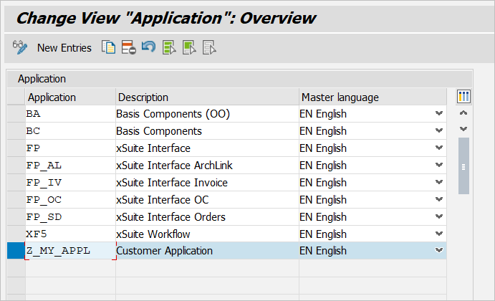Open Master language dropdown for BA
The width and height of the screenshot is (495, 301).
point(438,114)
